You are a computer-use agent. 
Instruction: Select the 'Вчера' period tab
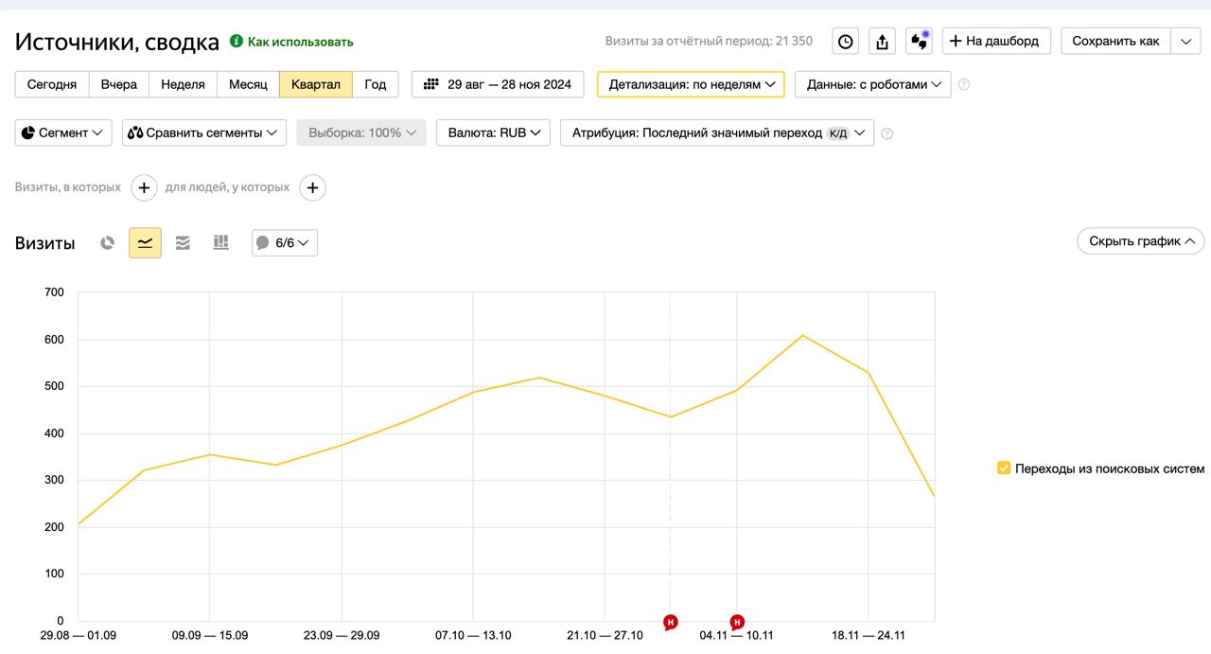click(119, 84)
